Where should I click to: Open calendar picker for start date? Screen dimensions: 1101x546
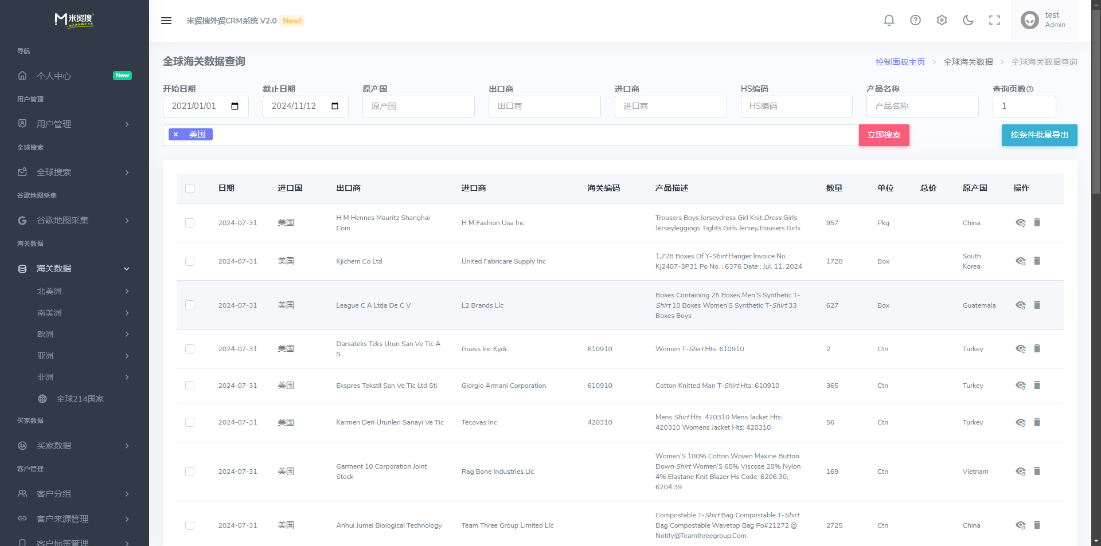235,106
